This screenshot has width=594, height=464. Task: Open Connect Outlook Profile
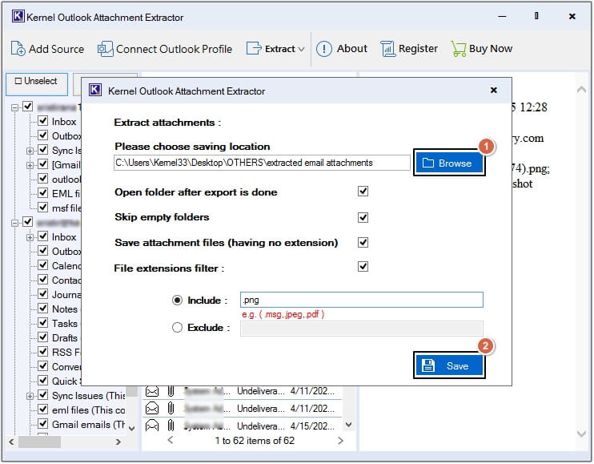click(x=164, y=49)
